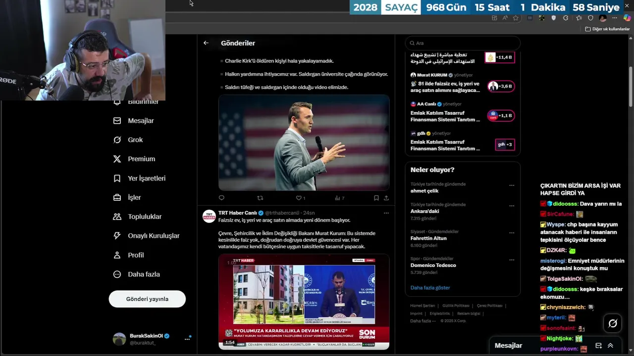Image resolution: width=634 pixels, height=356 pixels.
Task: Open Onaylı Kuruluşlar in the sidebar
Action: click(146, 236)
